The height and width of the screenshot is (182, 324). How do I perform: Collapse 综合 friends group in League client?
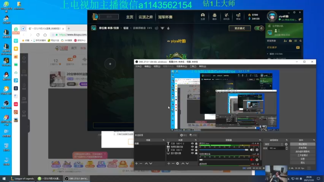268,54
